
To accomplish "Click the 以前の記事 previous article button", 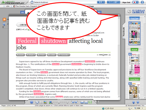I will (x=22, y=25).
